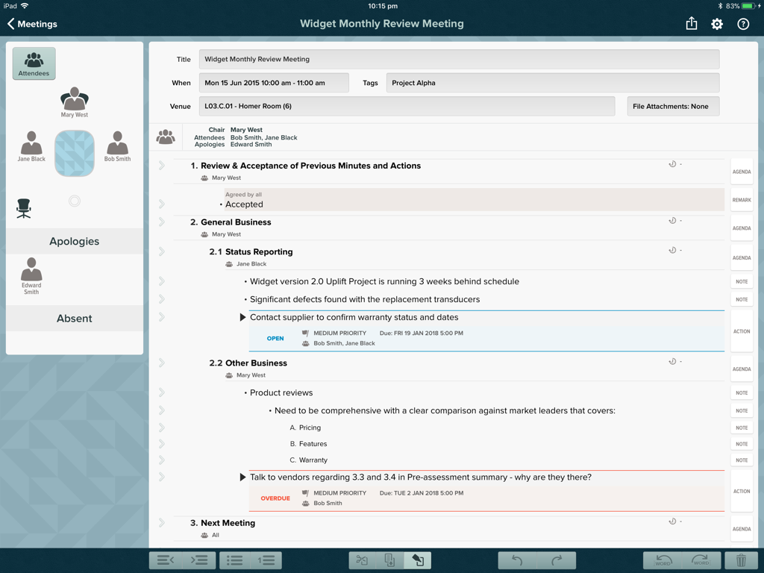Image resolution: width=764 pixels, height=573 pixels.
Task: Open the Help icon
Action: (x=743, y=24)
